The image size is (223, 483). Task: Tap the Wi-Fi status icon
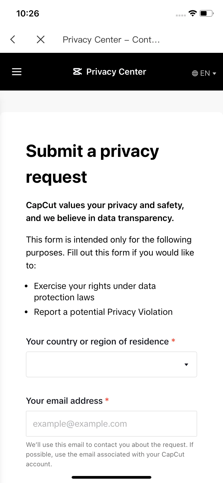point(193,13)
